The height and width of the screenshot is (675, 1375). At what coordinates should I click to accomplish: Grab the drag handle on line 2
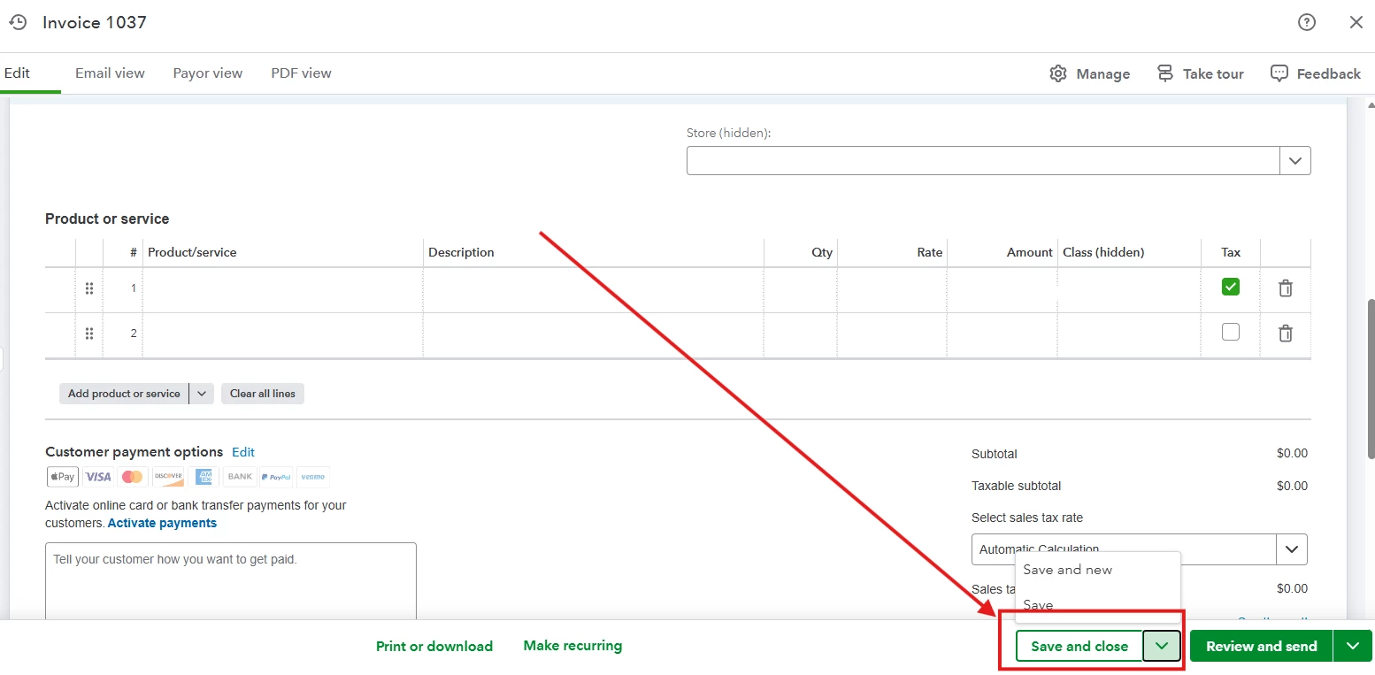pos(89,334)
